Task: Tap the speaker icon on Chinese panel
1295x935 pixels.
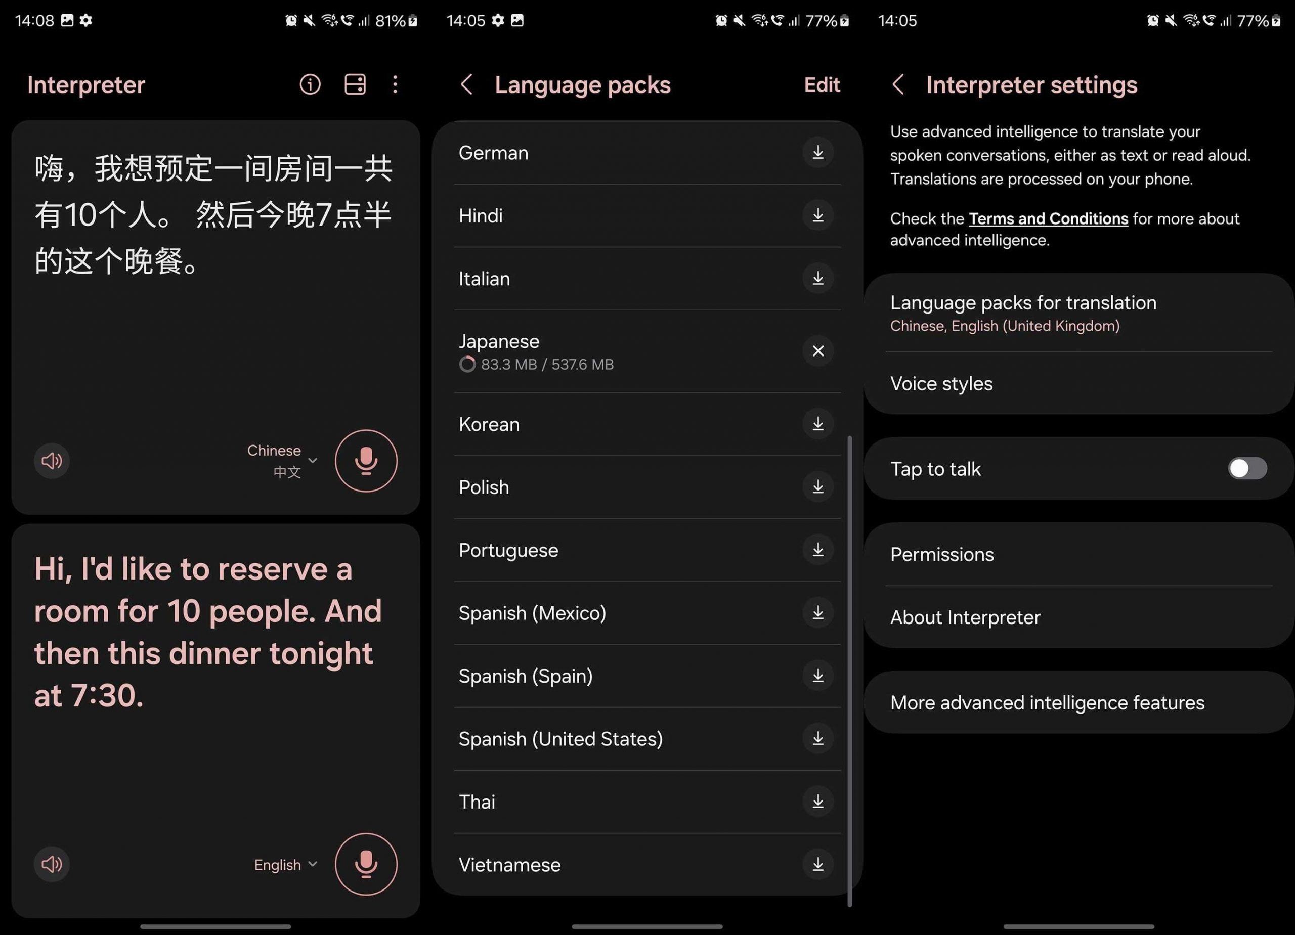Action: pyautogui.click(x=51, y=460)
